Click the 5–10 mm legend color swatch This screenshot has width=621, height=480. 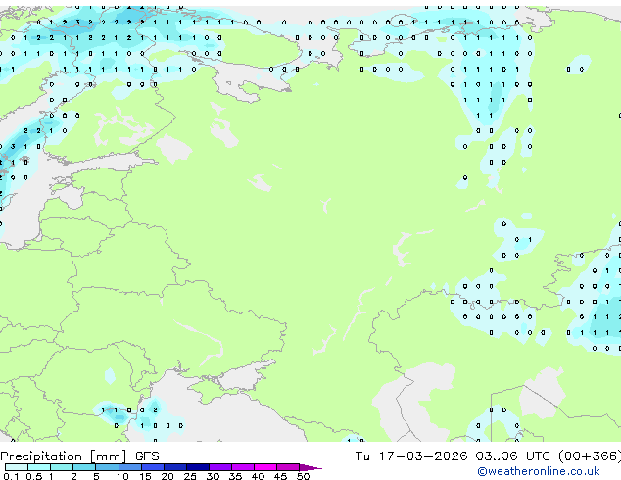pos(107,467)
